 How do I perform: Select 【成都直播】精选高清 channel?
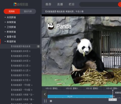pos(21,46)
